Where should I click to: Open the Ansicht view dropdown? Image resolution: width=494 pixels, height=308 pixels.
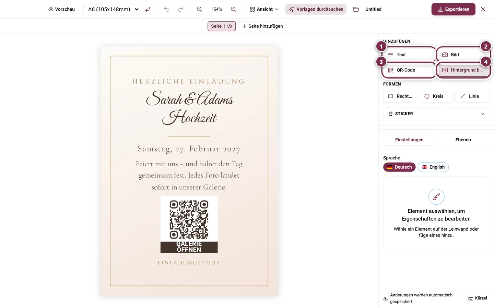coord(264,9)
